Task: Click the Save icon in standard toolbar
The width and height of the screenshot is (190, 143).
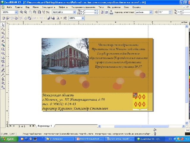Action: click(12, 18)
